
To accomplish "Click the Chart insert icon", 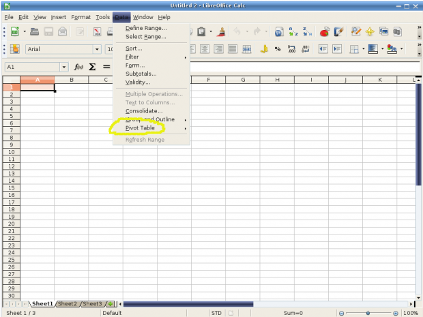I will (x=325, y=31).
